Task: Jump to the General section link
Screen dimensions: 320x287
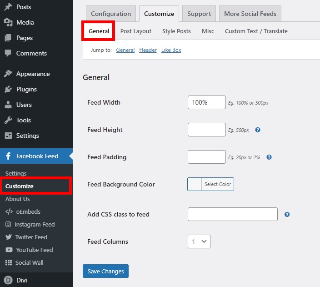Action: point(125,50)
